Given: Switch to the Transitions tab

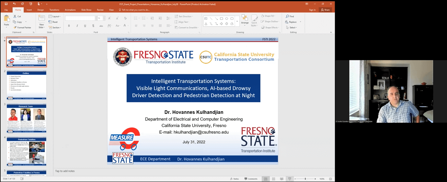Looking at the screenshot, I should pyautogui.click(x=54, y=10).
